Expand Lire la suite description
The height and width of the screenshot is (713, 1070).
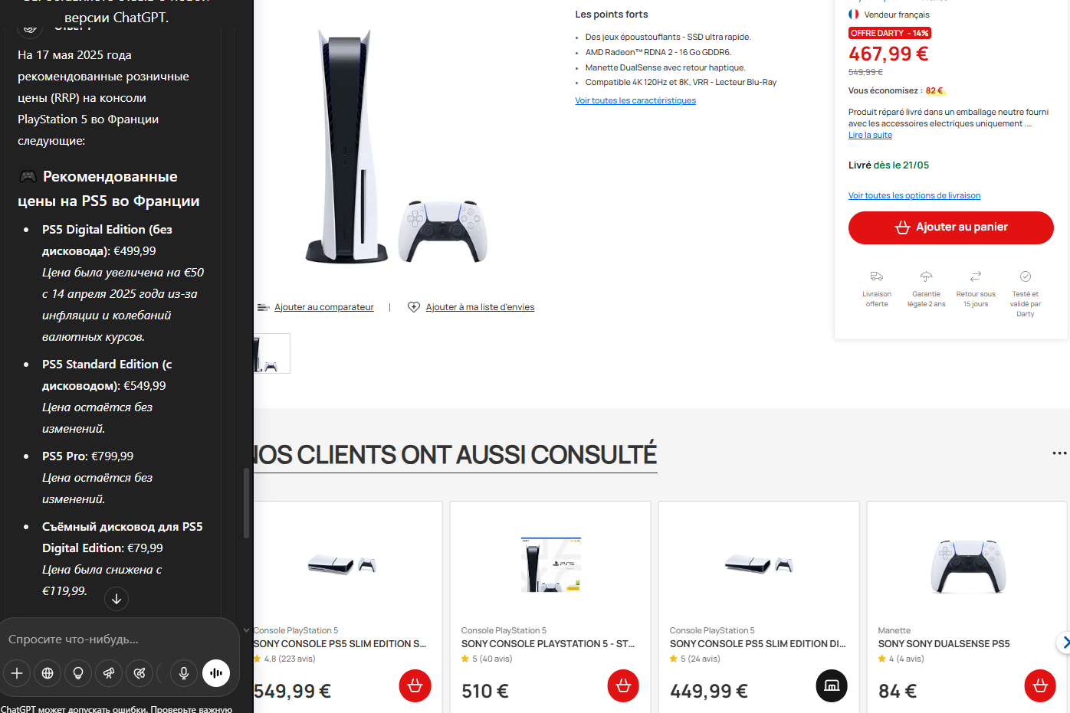tap(870, 135)
